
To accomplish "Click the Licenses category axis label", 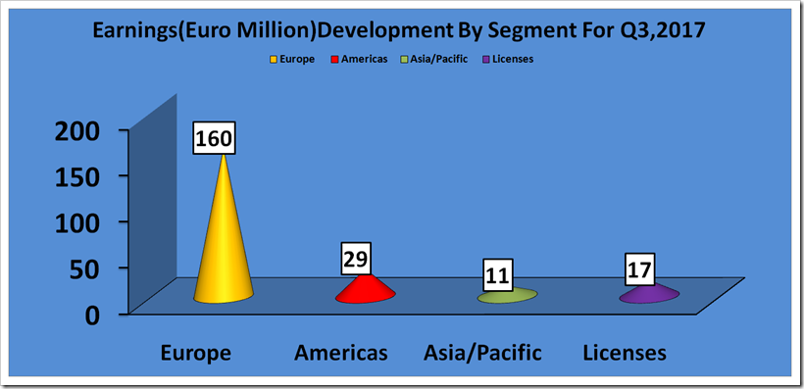I will [x=625, y=353].
